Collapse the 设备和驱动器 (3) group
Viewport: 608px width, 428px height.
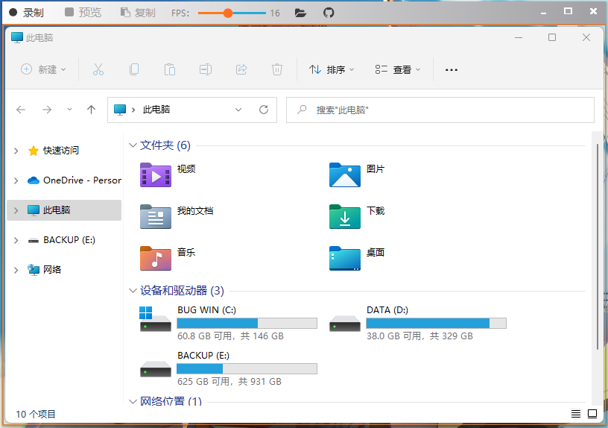point(133,291)
